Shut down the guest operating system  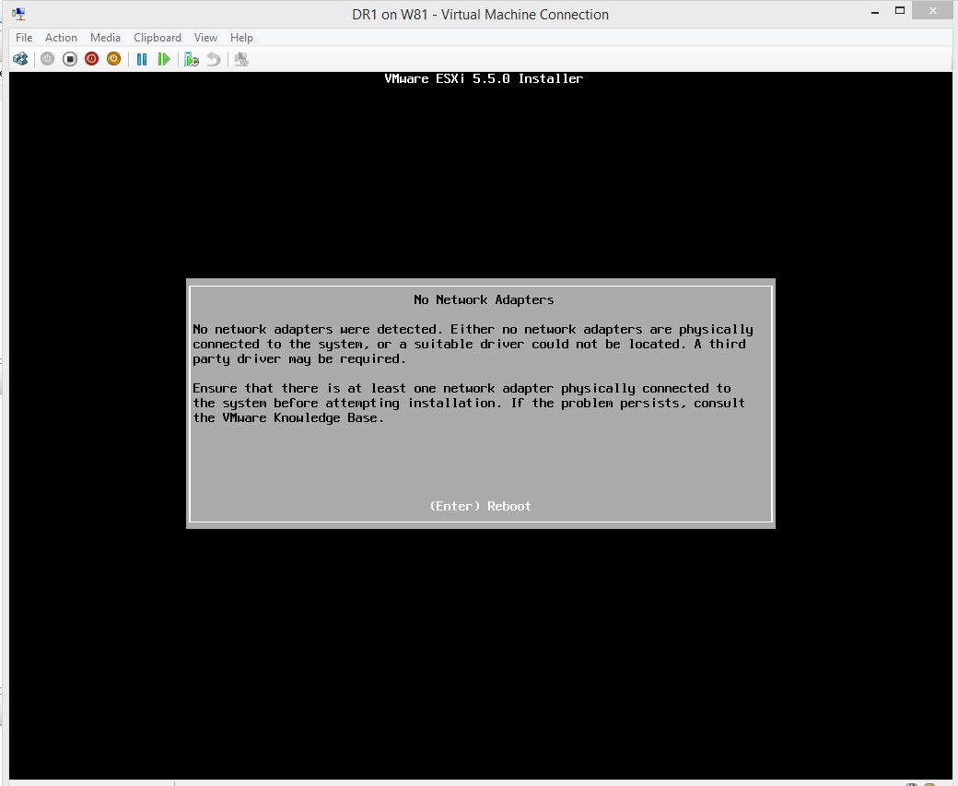(91, 58)
